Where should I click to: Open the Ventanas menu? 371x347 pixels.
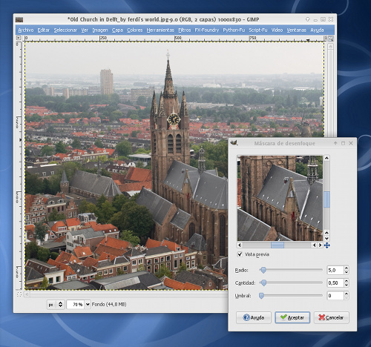pyautogui.click(x=296, y=30)
